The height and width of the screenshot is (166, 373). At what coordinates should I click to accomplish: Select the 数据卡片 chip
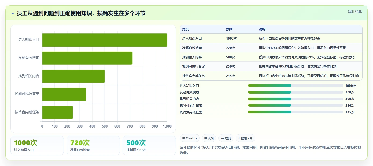(246, 138)
